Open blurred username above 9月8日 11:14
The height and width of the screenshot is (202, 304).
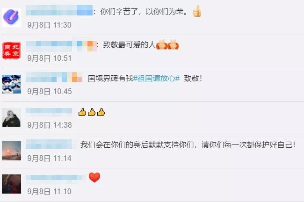coord(49,144)
